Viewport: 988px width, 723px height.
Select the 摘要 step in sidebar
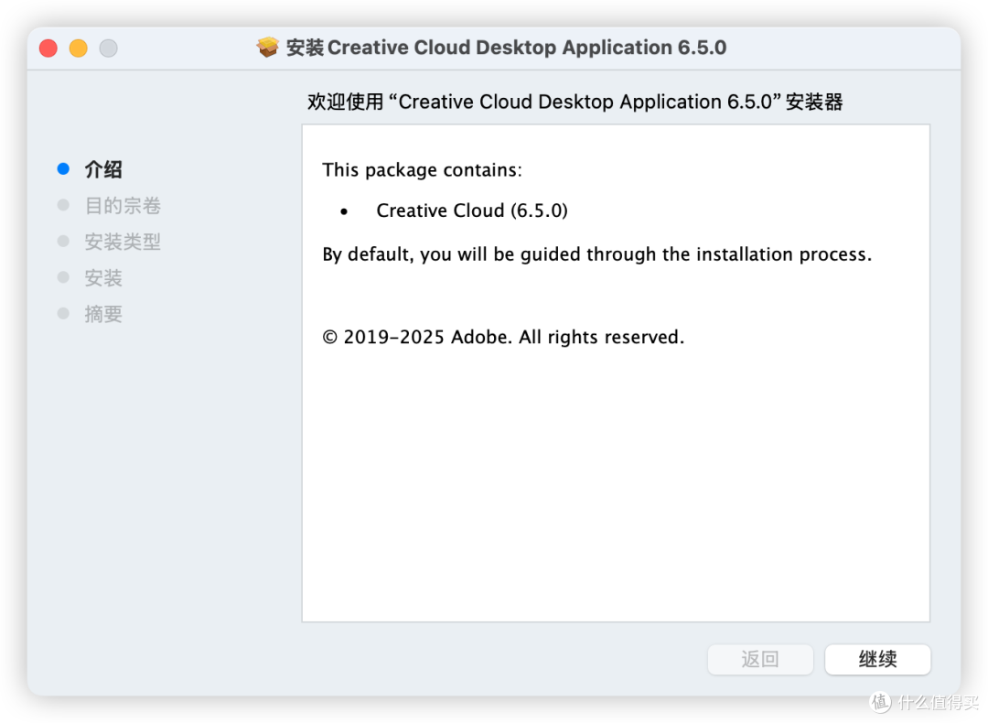[103, 314]
